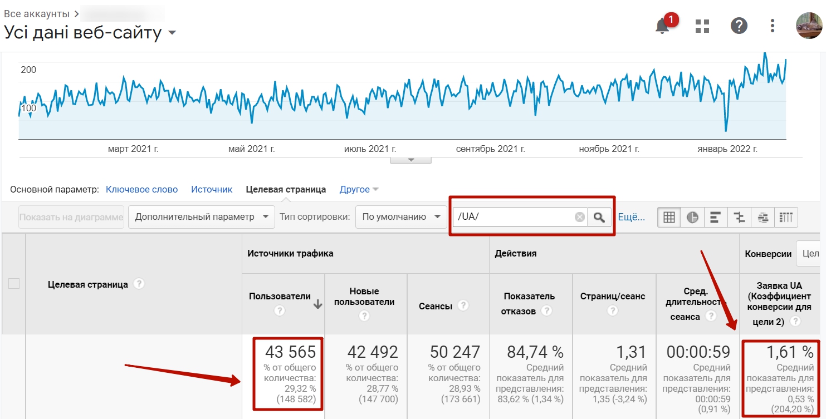The image size is (826, 419).
Task: Sort by the Пользователи column header
Action: coord(280,297)
